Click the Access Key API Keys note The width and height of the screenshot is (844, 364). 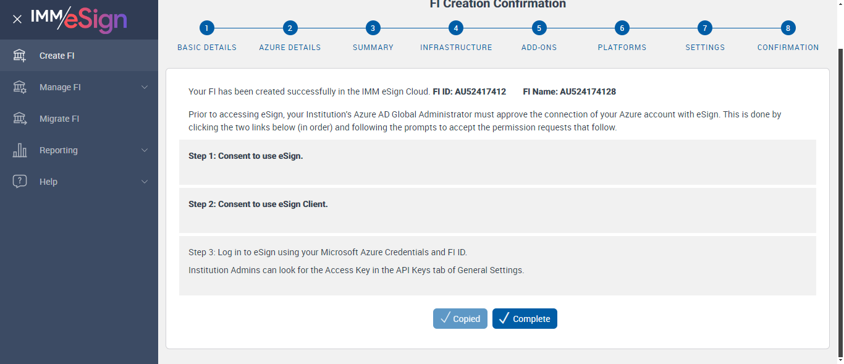point(356,270)
